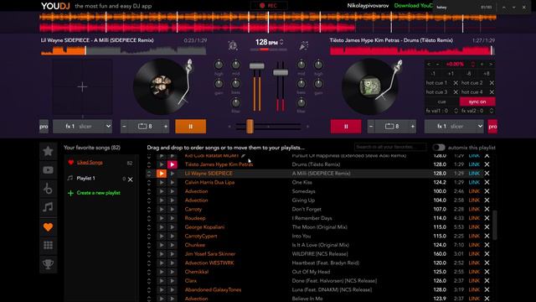Toggle pro mode on the right deck

492,127
